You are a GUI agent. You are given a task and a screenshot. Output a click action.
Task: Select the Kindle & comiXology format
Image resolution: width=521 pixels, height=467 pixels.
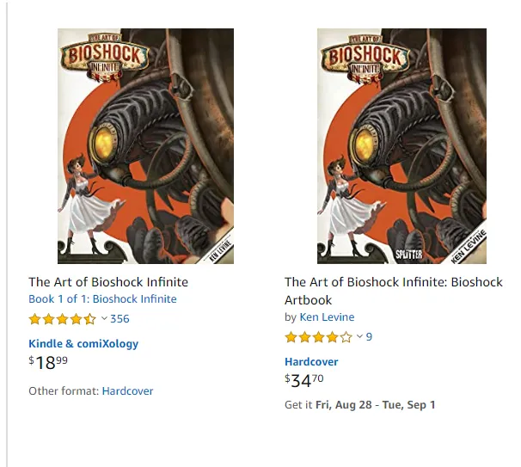83,343
